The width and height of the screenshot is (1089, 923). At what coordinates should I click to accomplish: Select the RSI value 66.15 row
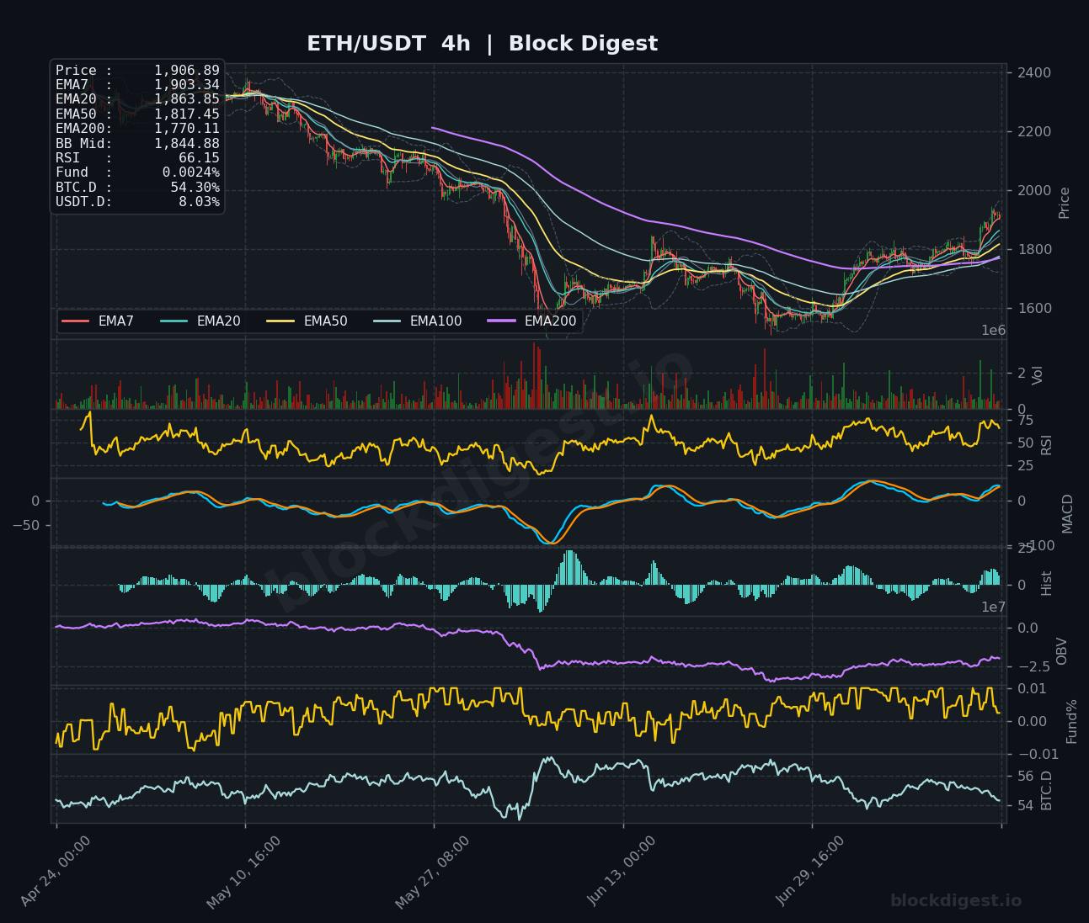pos(137,158)
